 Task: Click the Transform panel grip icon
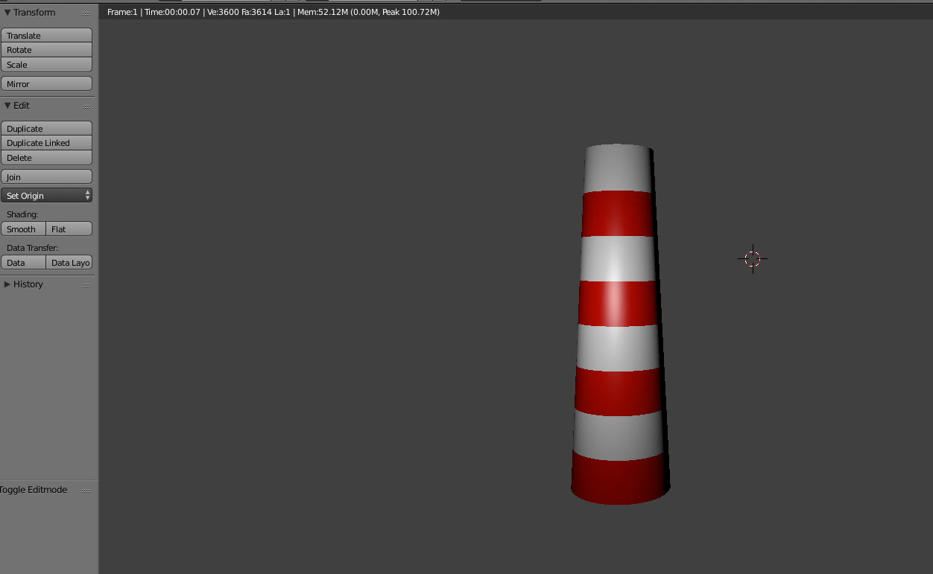click(86, 12)
